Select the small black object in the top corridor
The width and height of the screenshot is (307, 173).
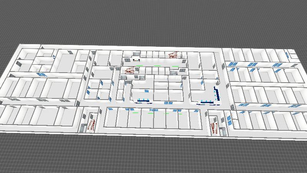tap(135, 60)
